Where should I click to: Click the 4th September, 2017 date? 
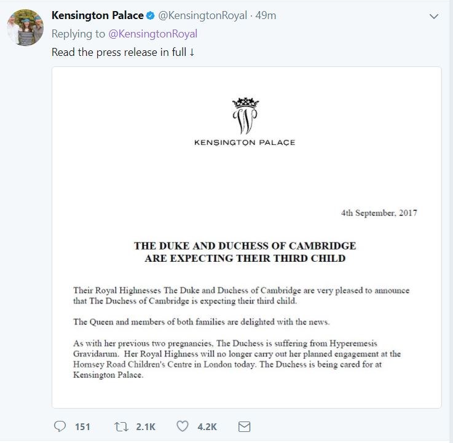click(x=379, y=213)
